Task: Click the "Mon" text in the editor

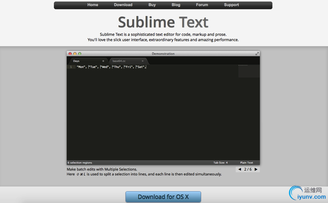Action: click(x=81, y=67)
